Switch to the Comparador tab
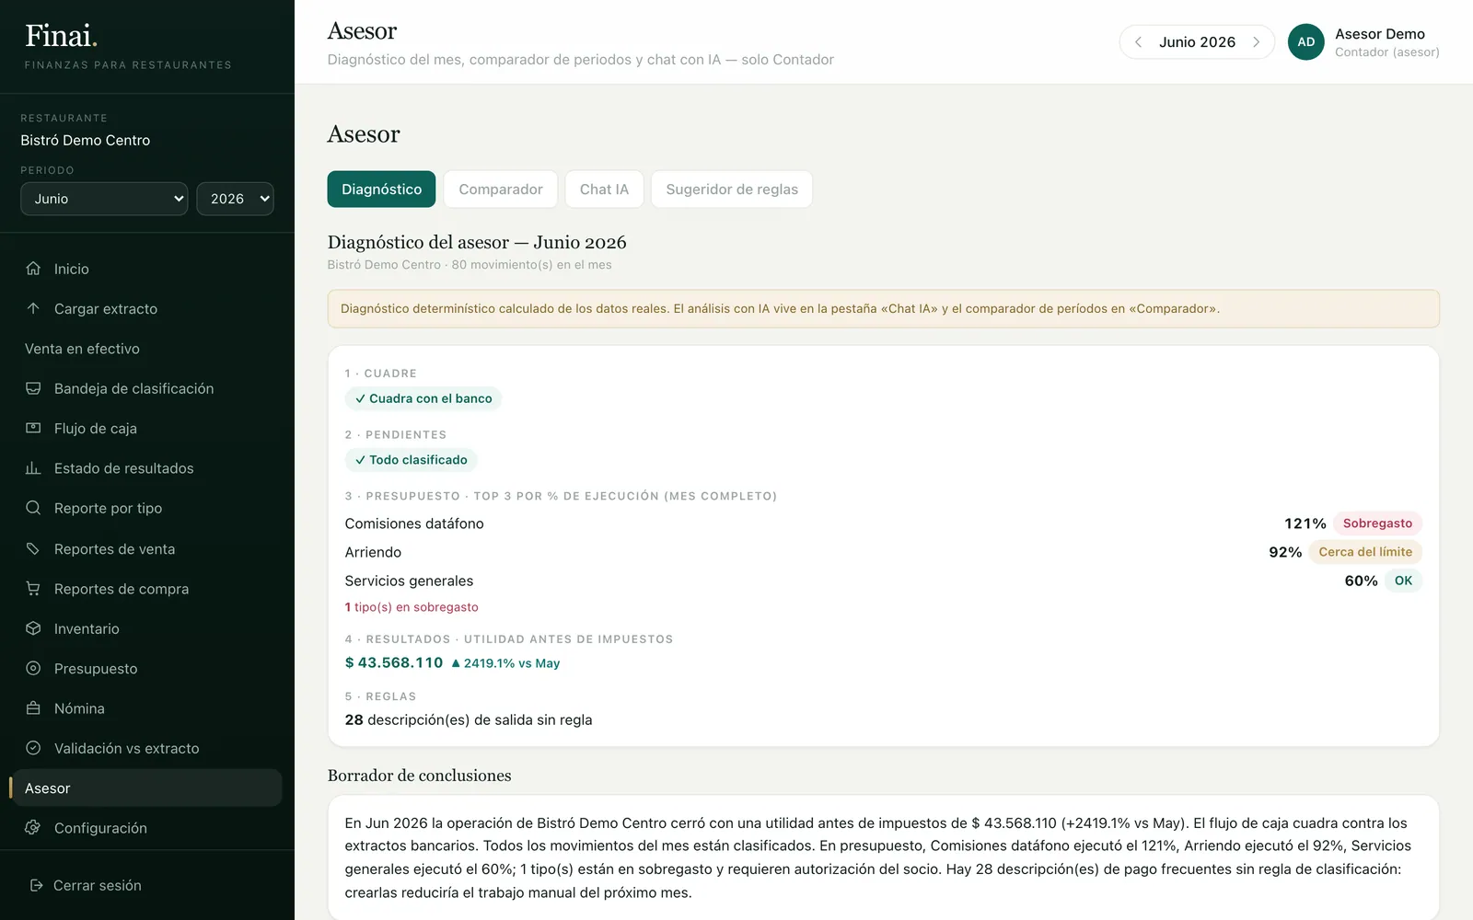1473x920 pixels. tap(501, 189)
